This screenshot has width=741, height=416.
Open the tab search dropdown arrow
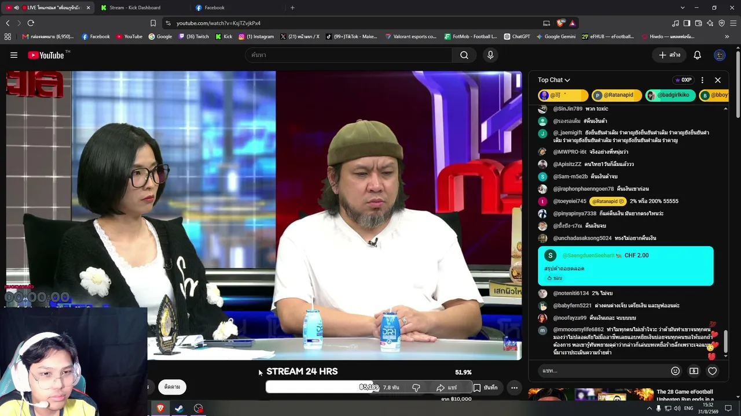tap(683, 8)
